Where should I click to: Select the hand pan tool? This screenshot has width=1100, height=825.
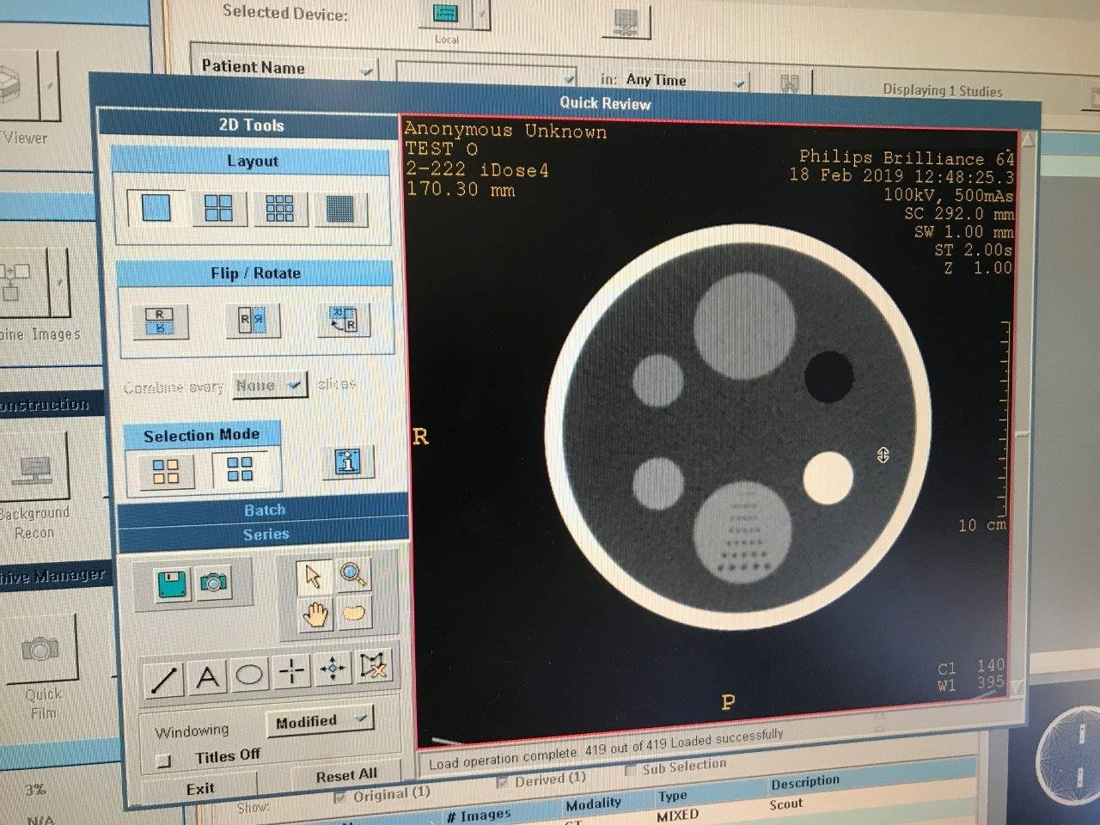point(315,614)
